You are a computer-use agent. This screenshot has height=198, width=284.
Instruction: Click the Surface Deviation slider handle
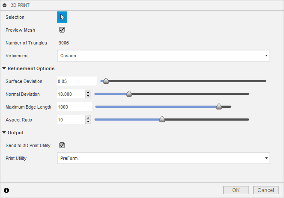(x=106, y=81)
